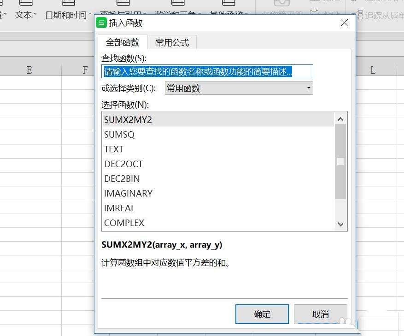
Task: Cancel the dialog with 取消
Action: (321, 314)
